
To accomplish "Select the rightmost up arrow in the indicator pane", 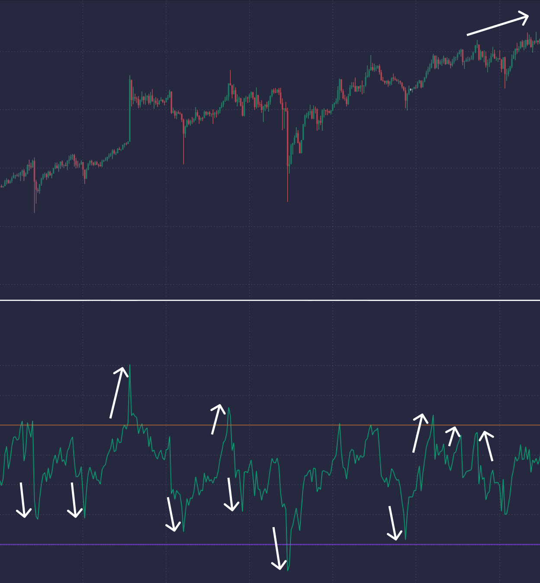I will point(488,446).
